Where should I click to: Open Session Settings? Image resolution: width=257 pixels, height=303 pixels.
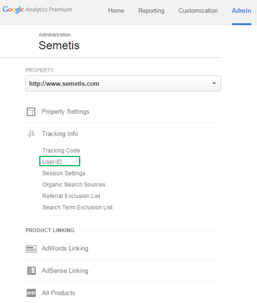[64, 173]
